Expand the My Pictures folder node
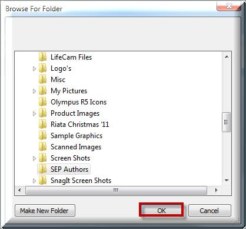The height and width of the screenshot is (229, 246). 34,91
